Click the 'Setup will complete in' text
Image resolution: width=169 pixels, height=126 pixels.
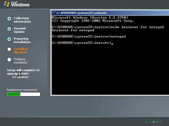coord(23,70)
